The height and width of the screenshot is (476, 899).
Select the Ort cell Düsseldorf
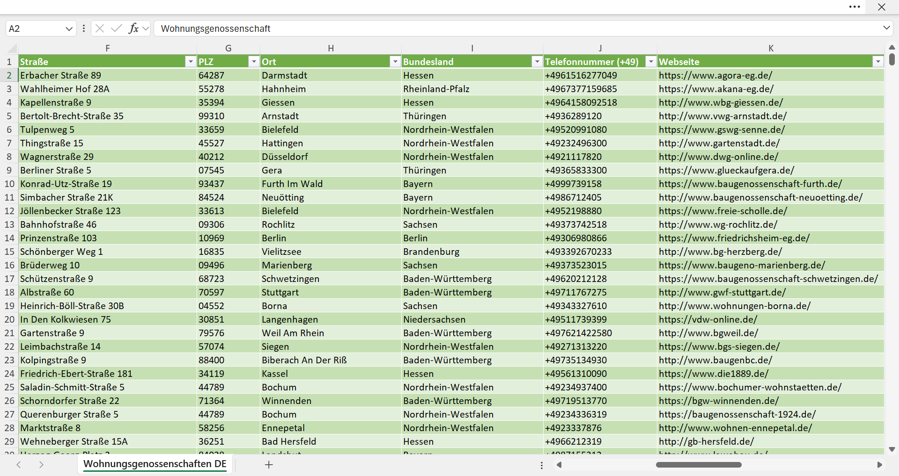click(x=331, y=157)
